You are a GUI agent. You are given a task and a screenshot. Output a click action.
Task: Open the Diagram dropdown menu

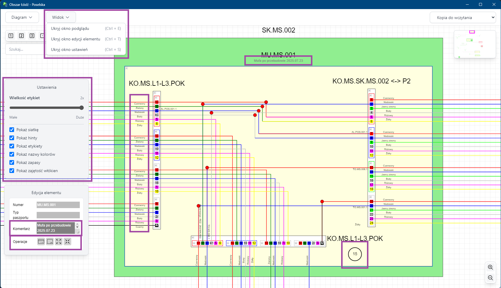tap(22, 17)
